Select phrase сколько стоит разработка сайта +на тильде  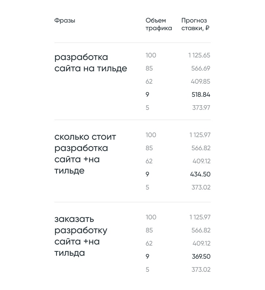tap(85, 154)
